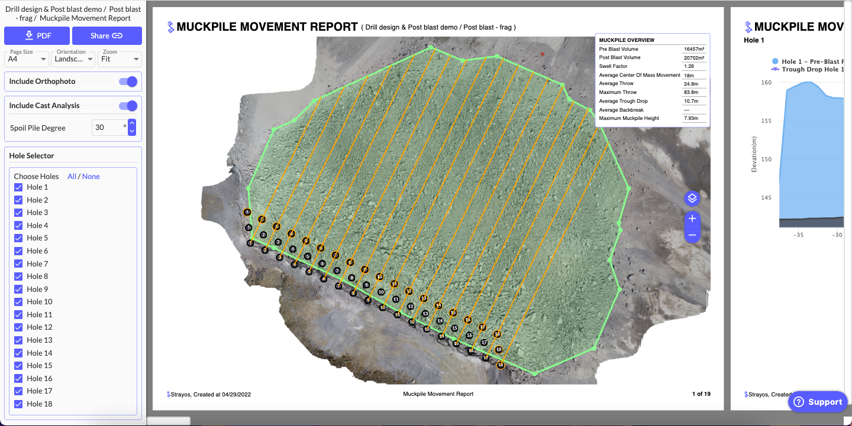Expand the Orientation dropdown
This screenshot has width=852, height=426.
pos(73,58)
